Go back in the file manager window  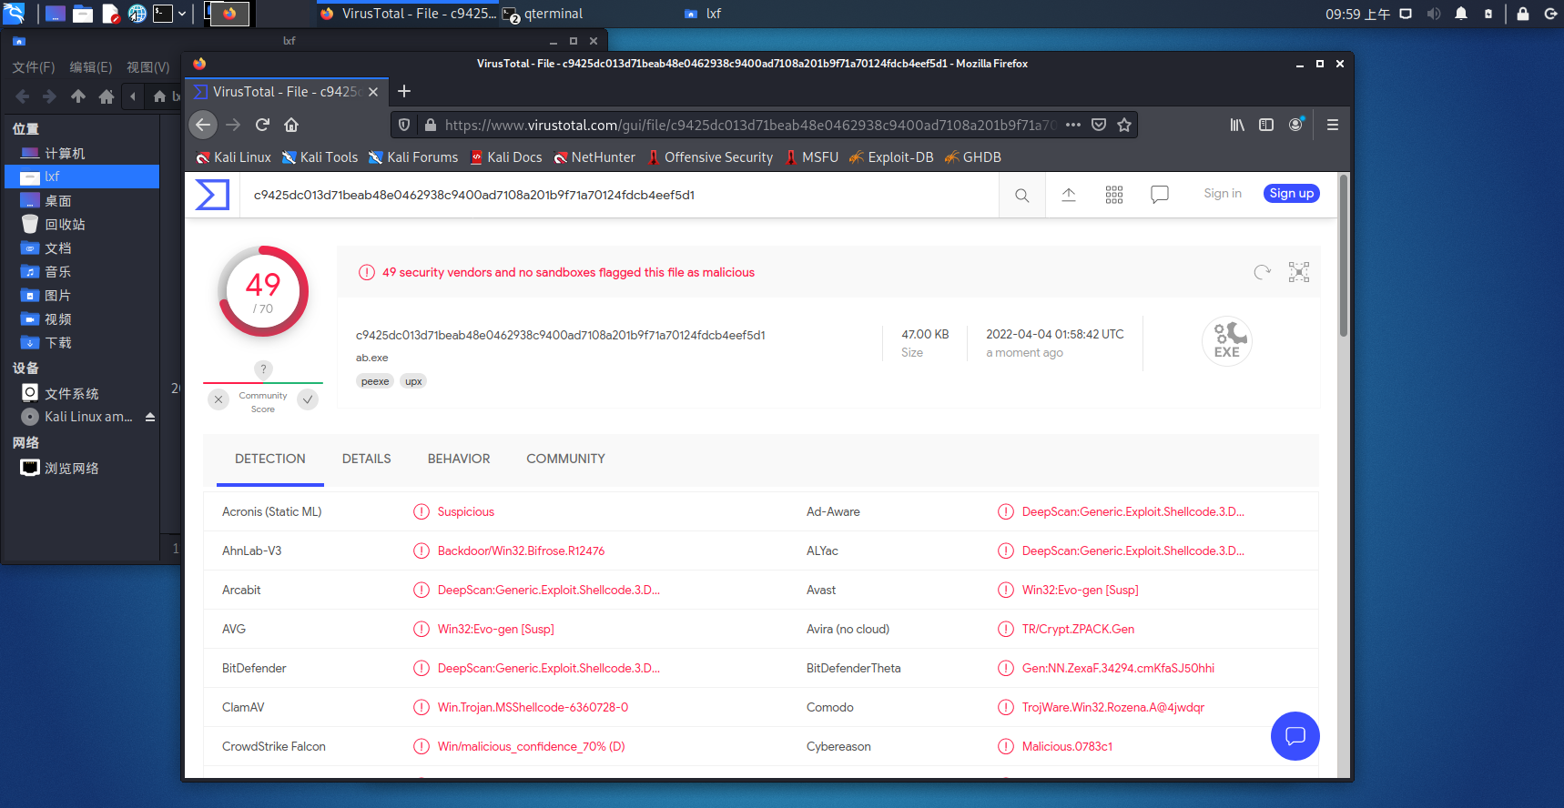(x=23, y=96)
